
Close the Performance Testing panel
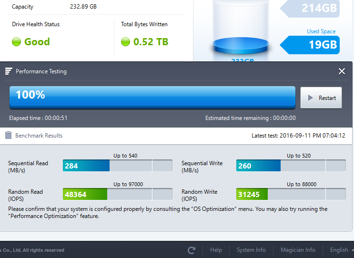(342, 71)
